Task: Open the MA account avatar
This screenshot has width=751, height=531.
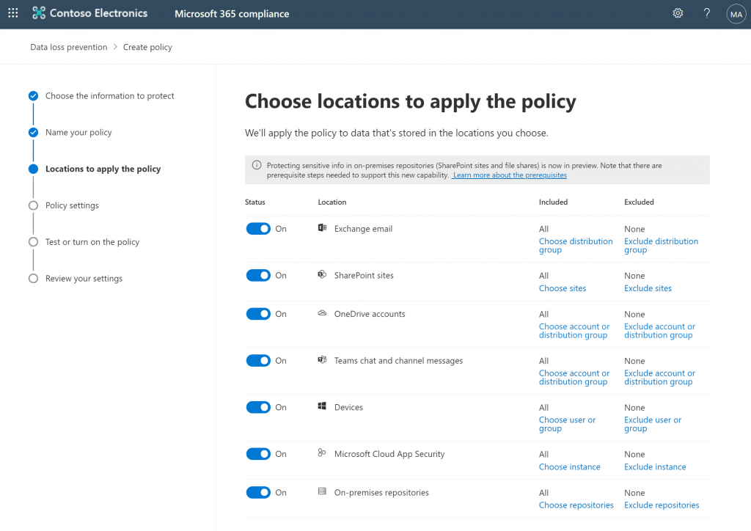Action: (x=736, y=15)
